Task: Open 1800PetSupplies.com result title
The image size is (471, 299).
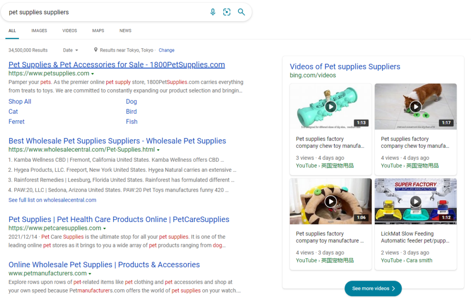Action: coord(116,64)
